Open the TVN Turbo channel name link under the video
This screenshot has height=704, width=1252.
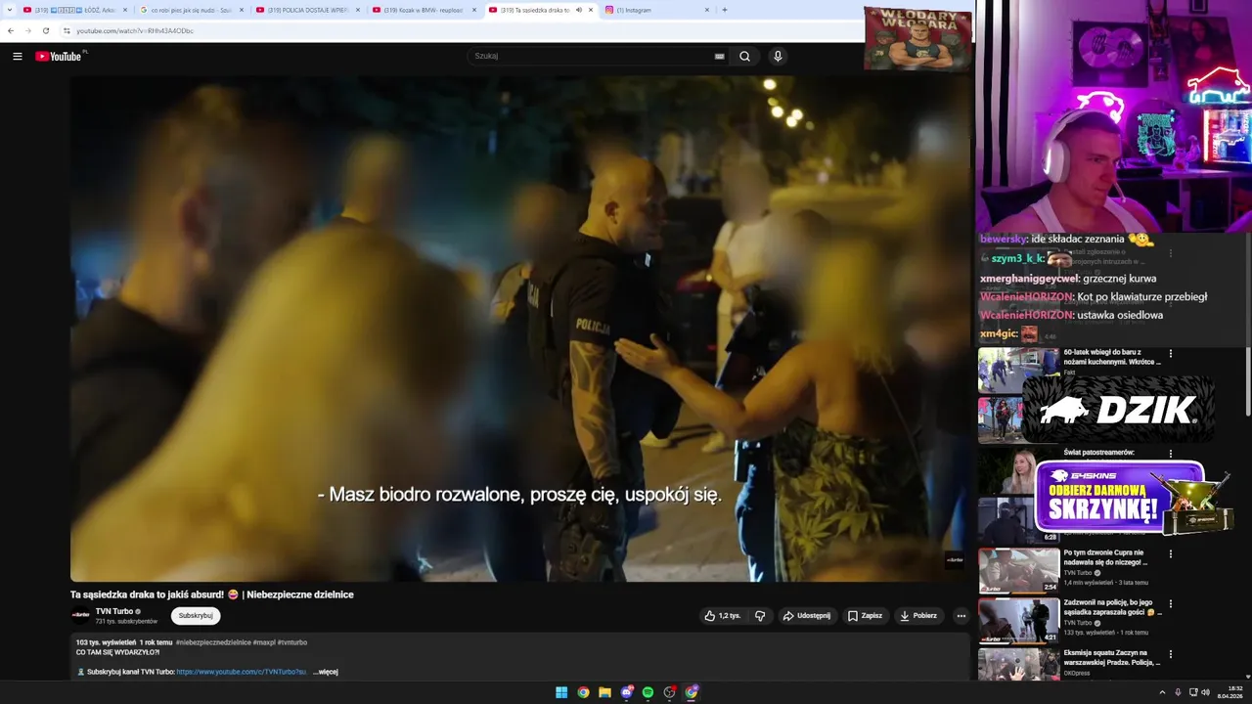[114, 611]
